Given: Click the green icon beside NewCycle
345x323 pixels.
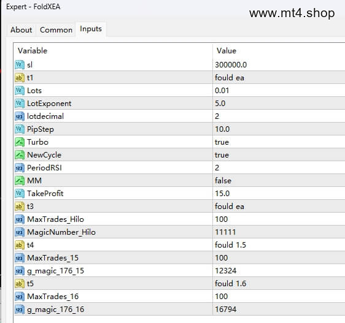Looking at the screenshot, I should pyautogui.click(x=20, y=155).
